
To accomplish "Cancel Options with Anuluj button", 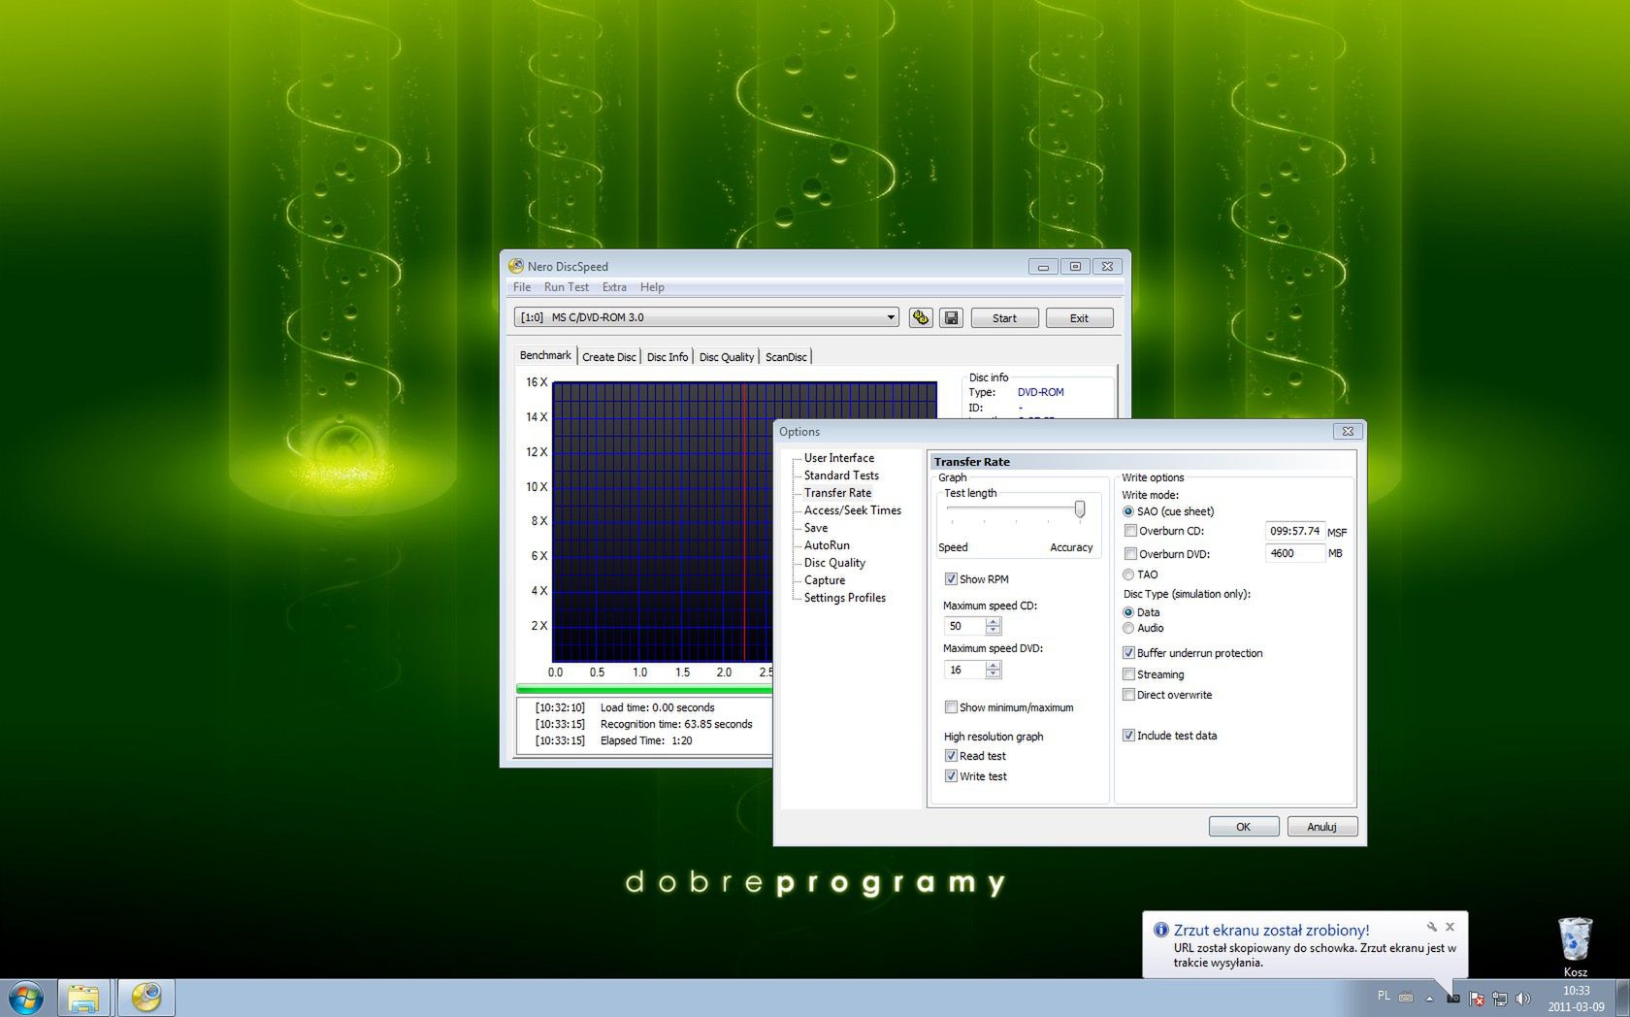I will (1321, 827).
